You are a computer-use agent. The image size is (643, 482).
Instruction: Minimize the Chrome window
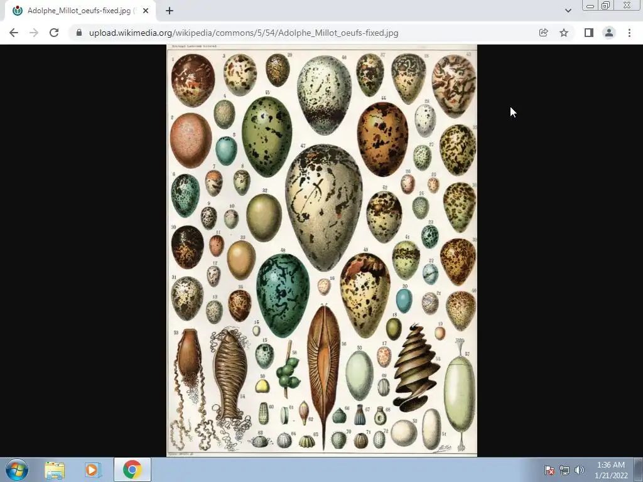(x=590, y=5)
